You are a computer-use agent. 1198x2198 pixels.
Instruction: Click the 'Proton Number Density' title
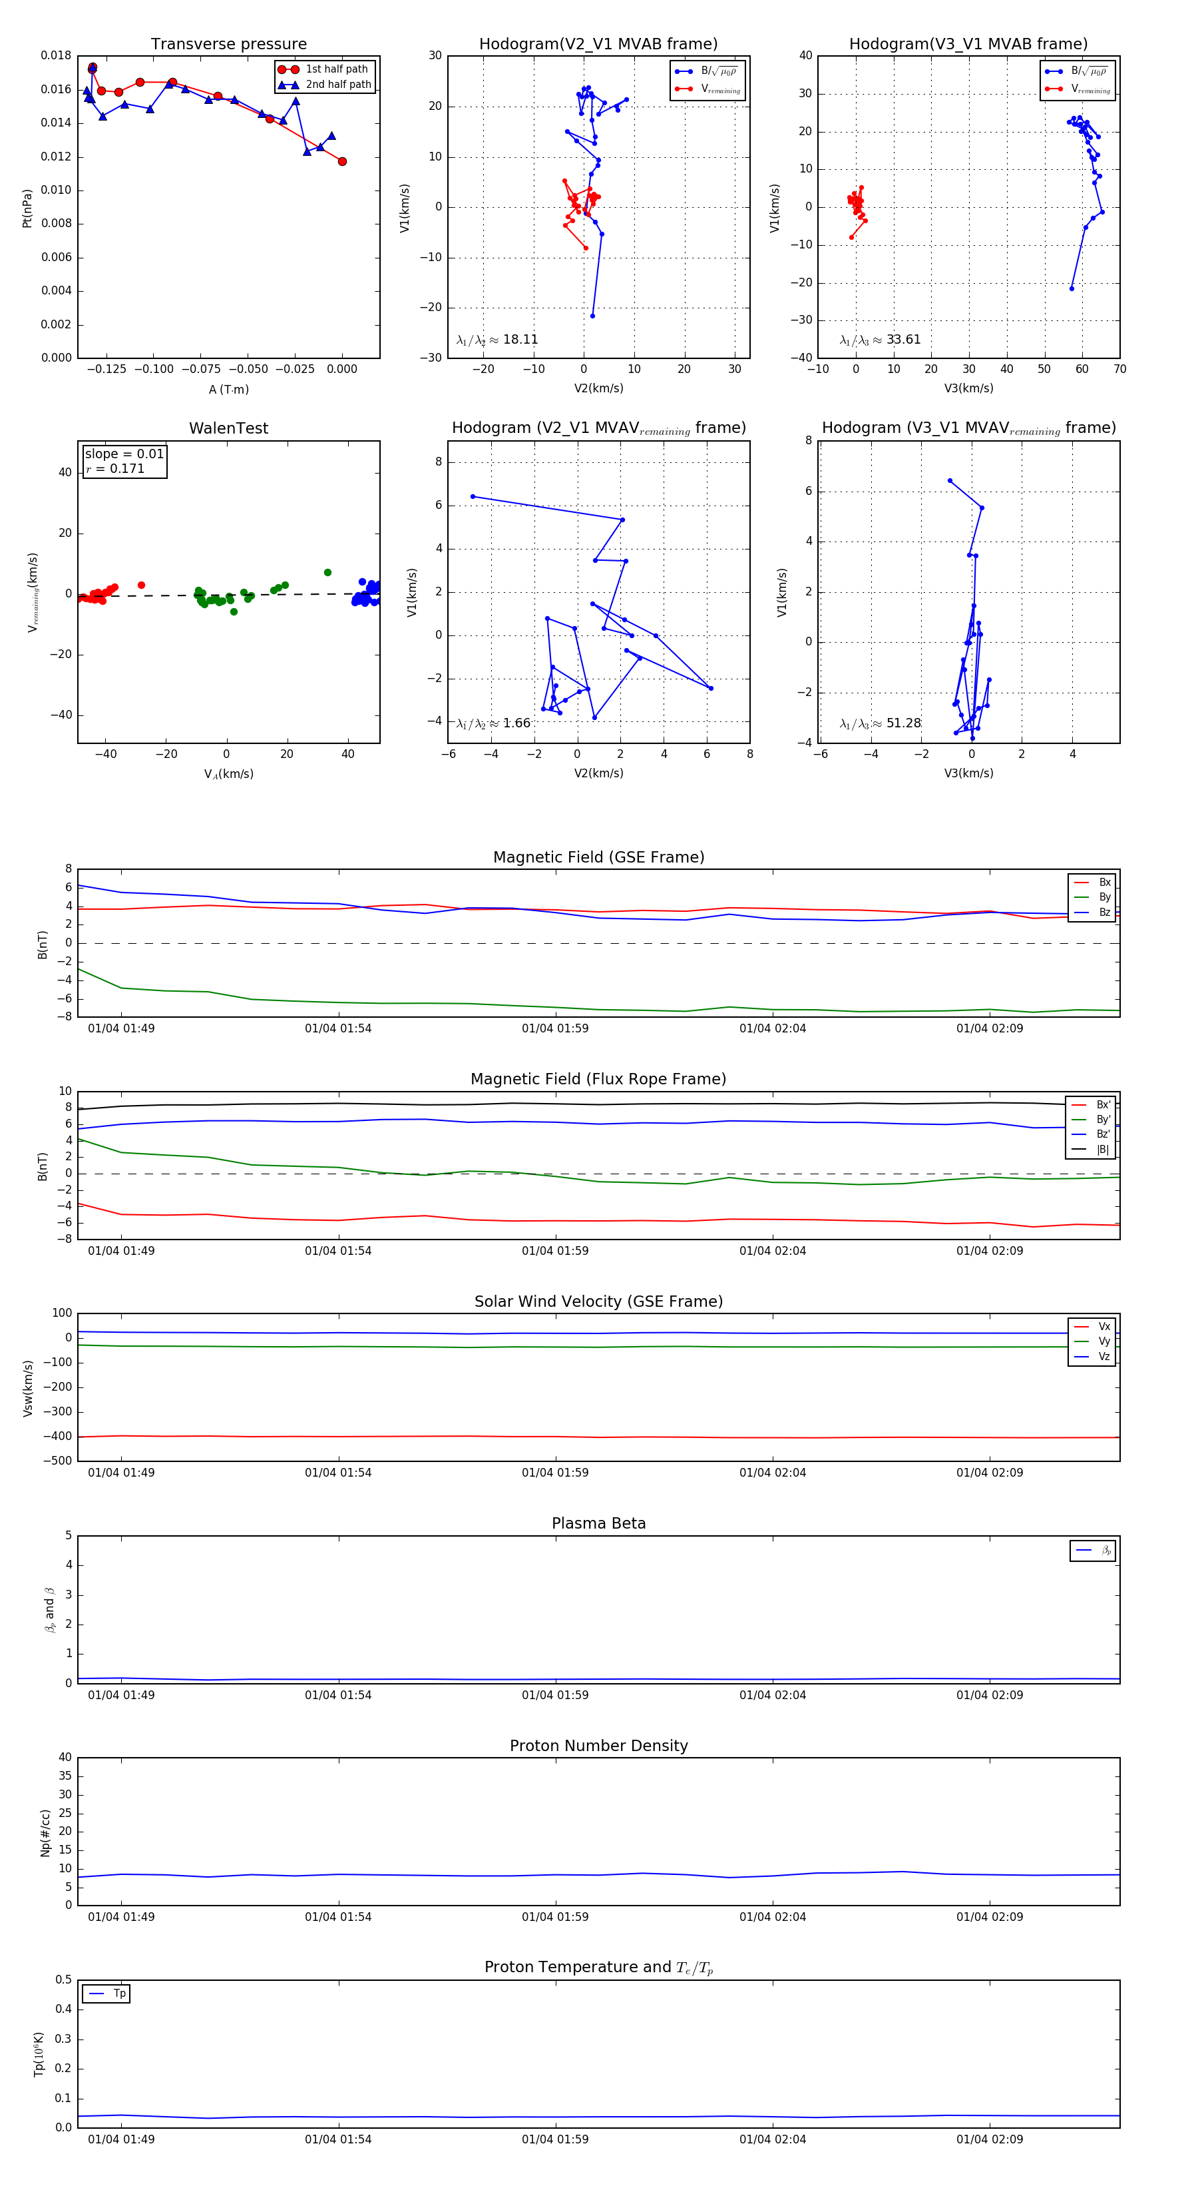coord(598,1746)
